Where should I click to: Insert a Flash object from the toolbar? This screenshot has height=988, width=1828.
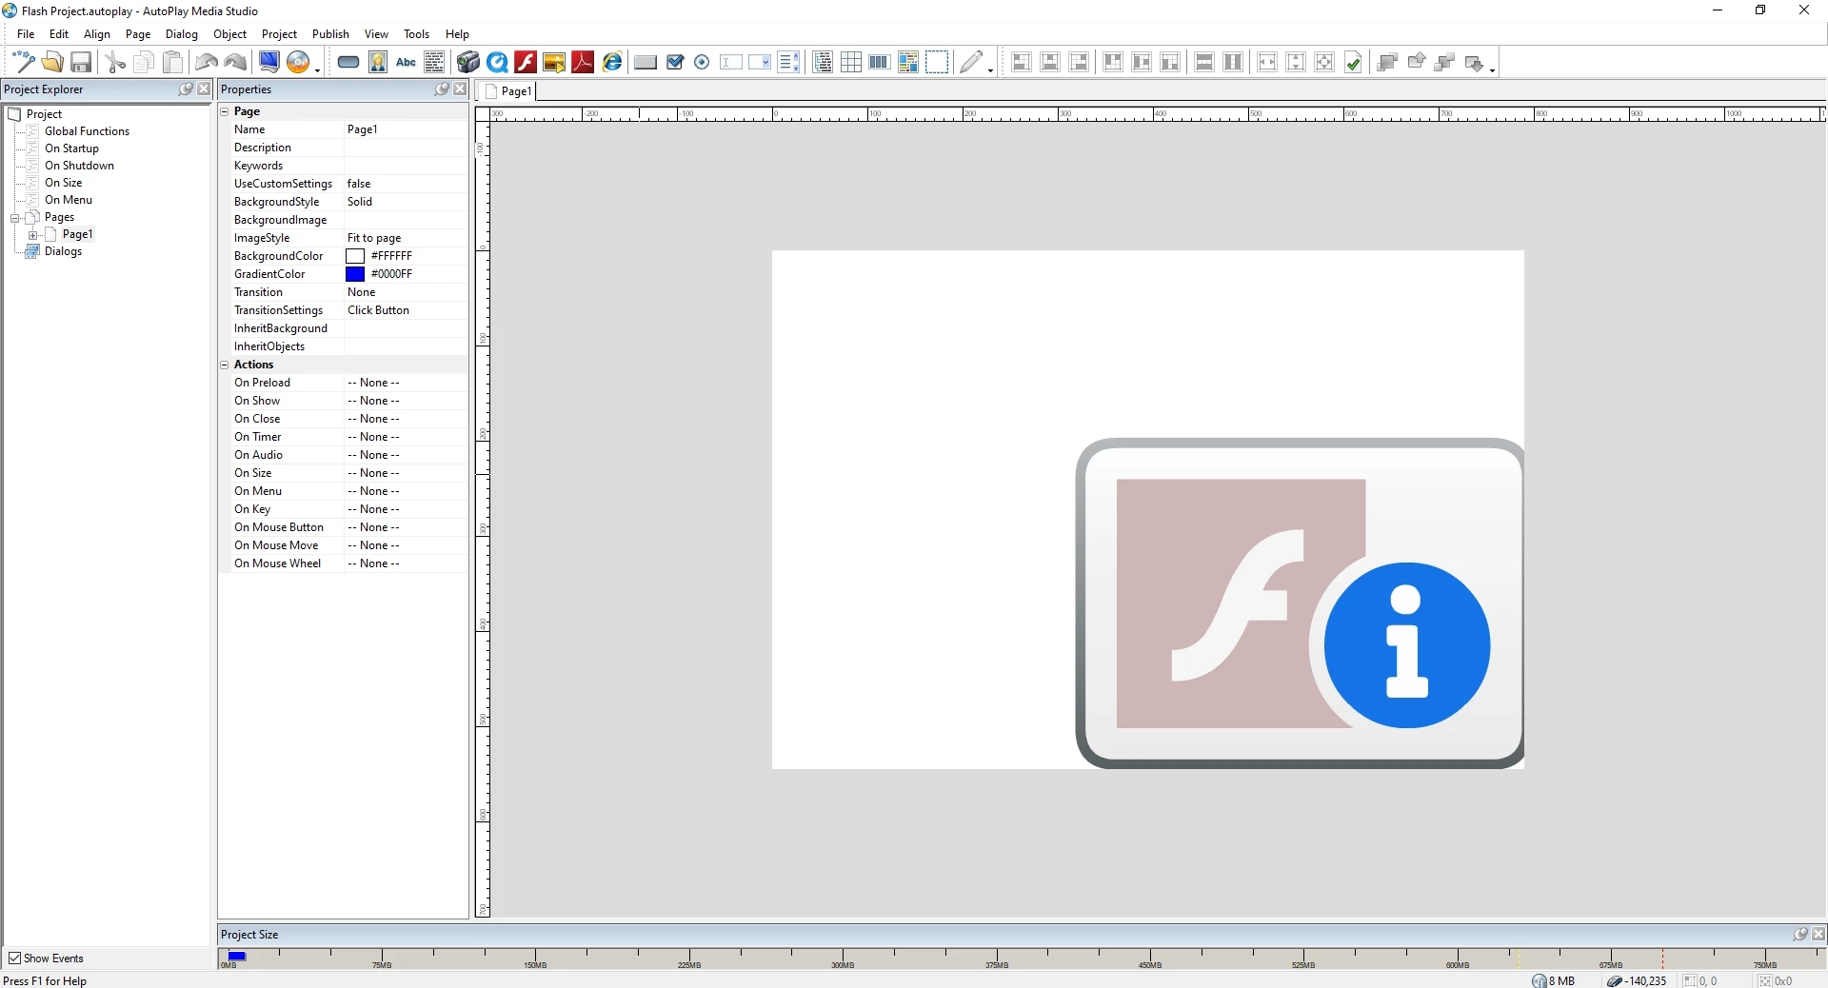[526, 63]
